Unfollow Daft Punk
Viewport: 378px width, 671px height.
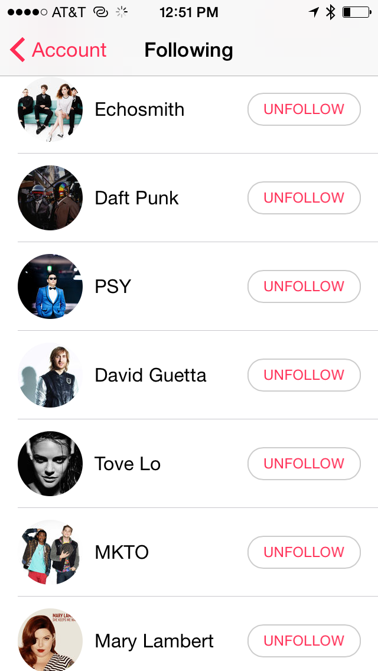click(304, 198)
